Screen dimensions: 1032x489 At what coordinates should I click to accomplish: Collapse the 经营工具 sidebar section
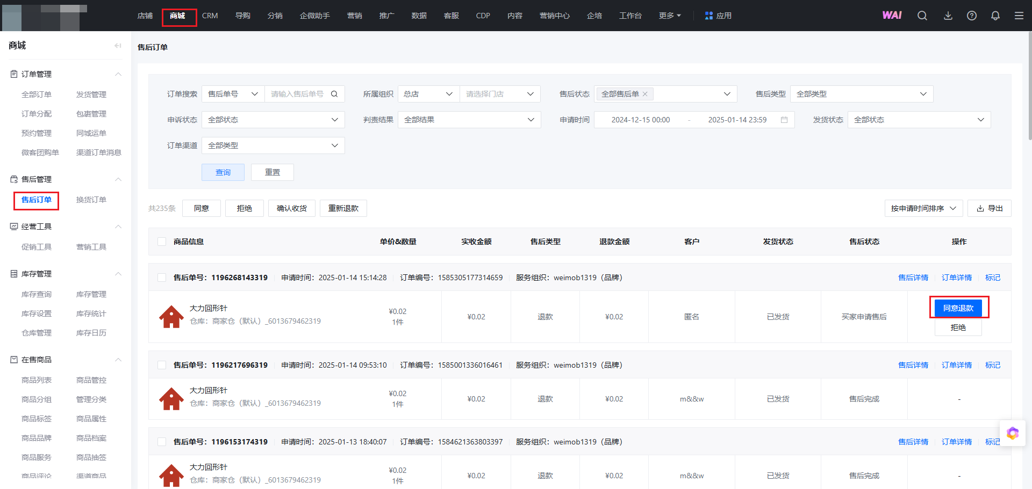[118, 227]
